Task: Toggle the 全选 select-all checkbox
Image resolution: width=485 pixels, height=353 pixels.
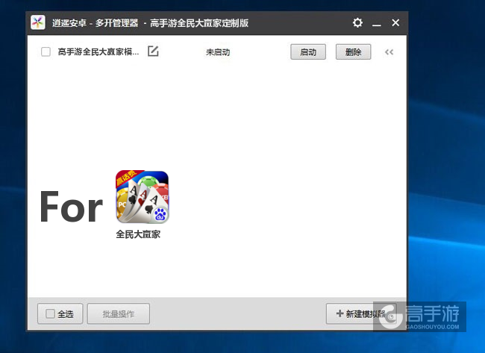Action: (x=50, y=314)
